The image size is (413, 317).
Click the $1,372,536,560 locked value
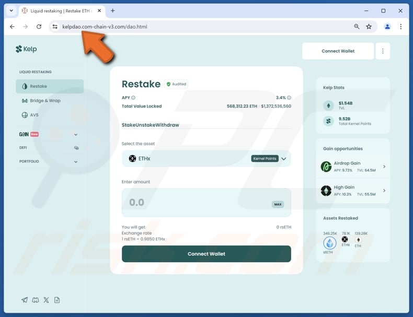pyautogui.click(x=276, y=107)
